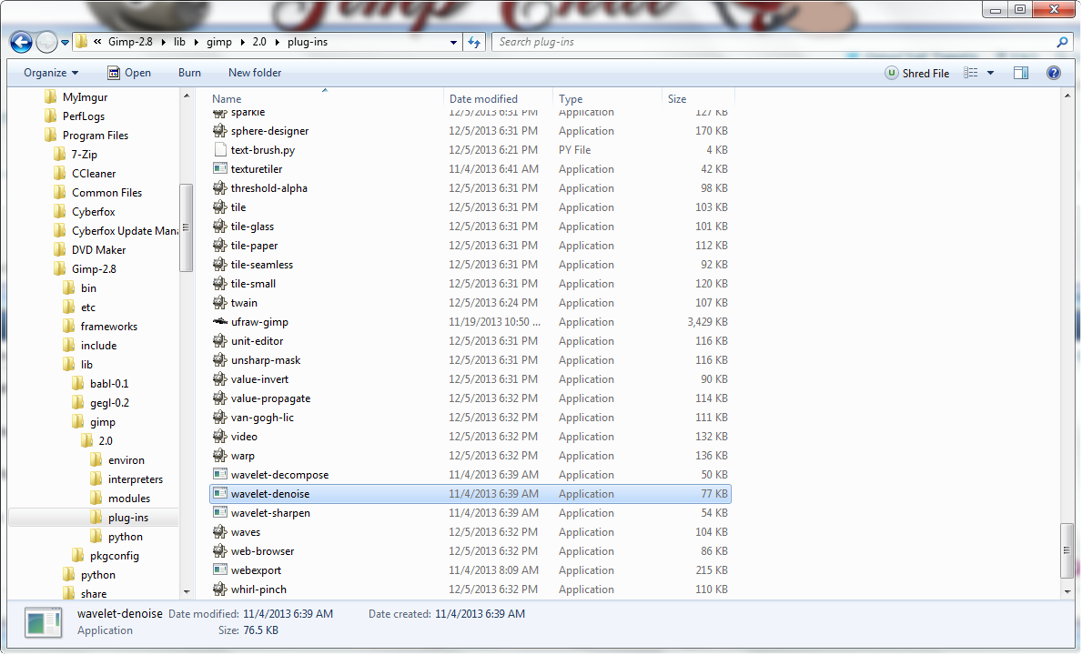Select the PerfLogs folder in the tree
The height and width of the screenshot is (655, 1082).
pos(75,116)
